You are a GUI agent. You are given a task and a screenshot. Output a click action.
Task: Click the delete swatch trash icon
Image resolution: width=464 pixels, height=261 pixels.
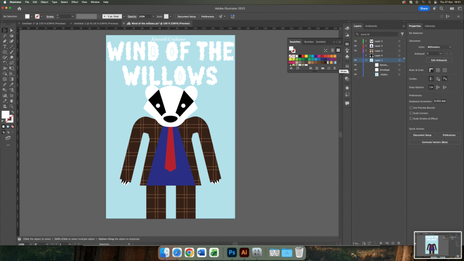pyautogui.click(x=335, y=68)
